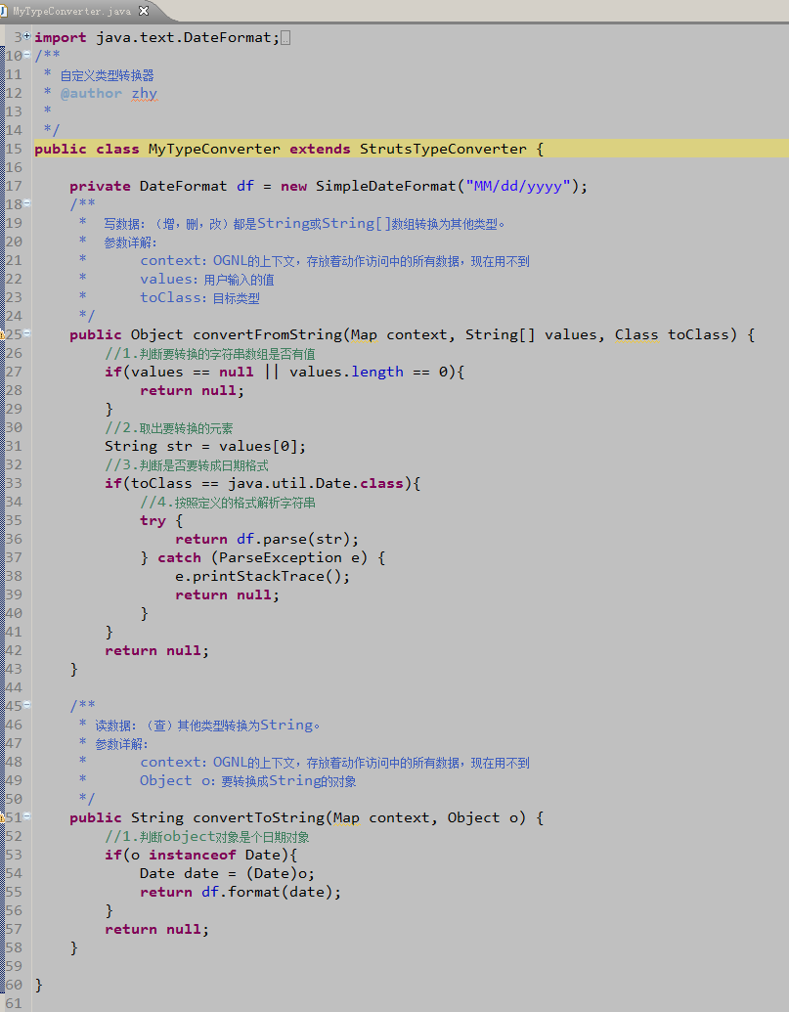The height and width of the screenshot is (1012, 789).
Task: Click java.util.Date.class on line 33
Action: coord(316,483)
